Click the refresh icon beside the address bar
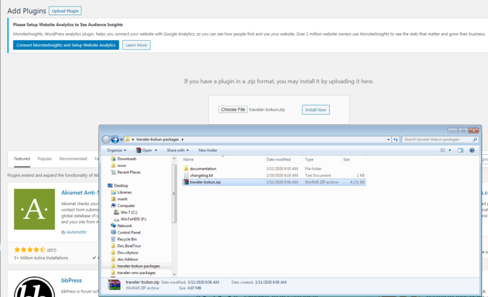The image size is (488, 297). click(395, 139)
